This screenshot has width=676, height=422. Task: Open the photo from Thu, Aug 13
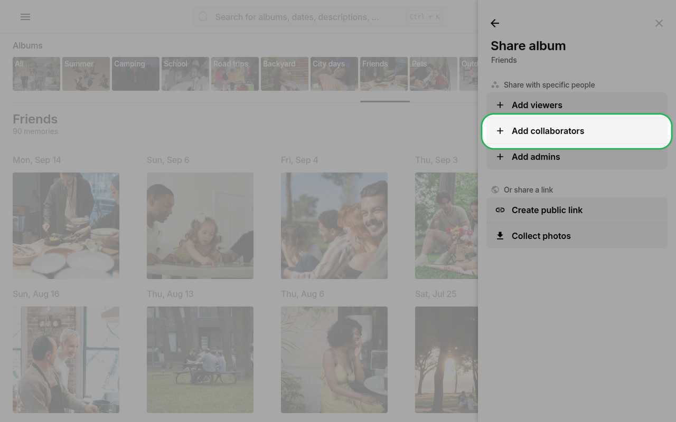coord(200,360)
